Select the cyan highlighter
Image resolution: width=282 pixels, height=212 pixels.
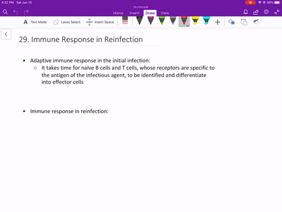(206, 21)
